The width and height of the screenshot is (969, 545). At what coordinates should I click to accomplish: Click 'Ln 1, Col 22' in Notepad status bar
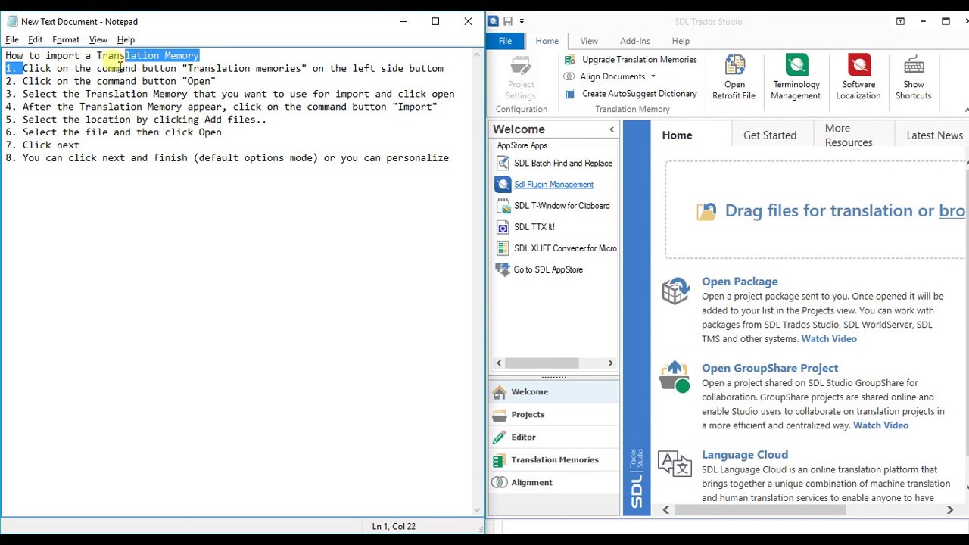click(394, 526)
